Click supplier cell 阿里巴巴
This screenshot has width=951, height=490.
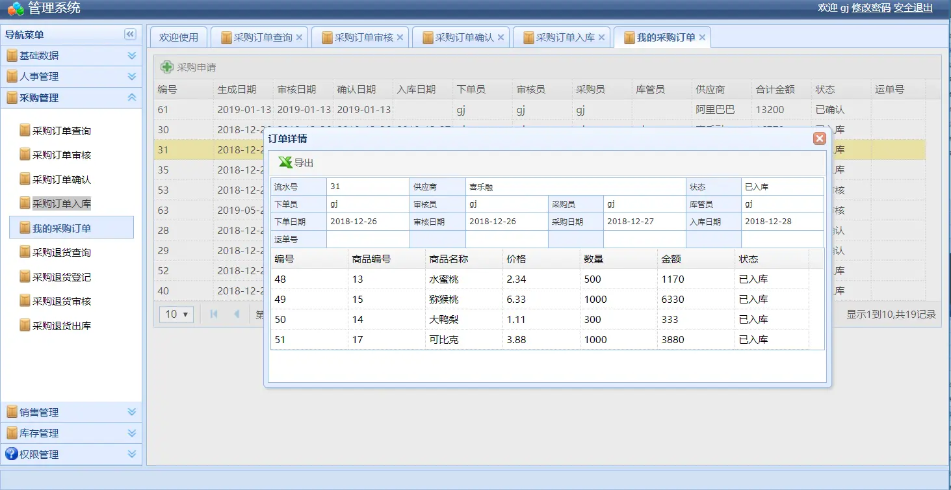click(x=715, y=110)
